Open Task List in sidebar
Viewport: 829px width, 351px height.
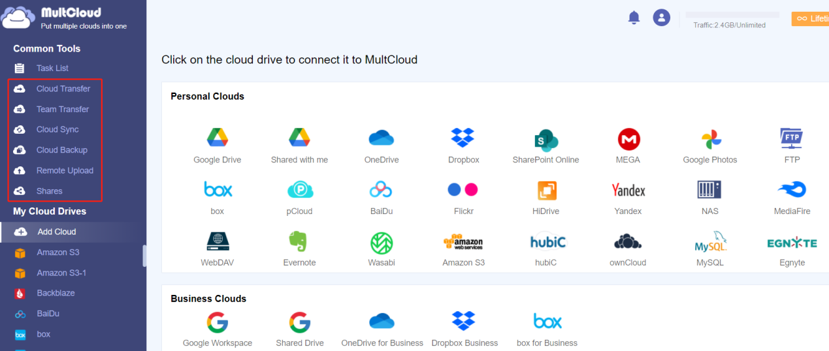(52, 68)
